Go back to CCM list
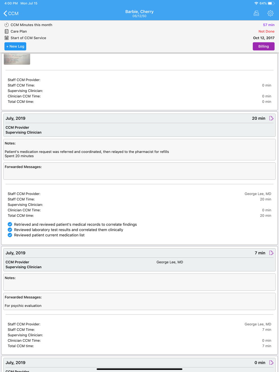 [x=11, y=13]
